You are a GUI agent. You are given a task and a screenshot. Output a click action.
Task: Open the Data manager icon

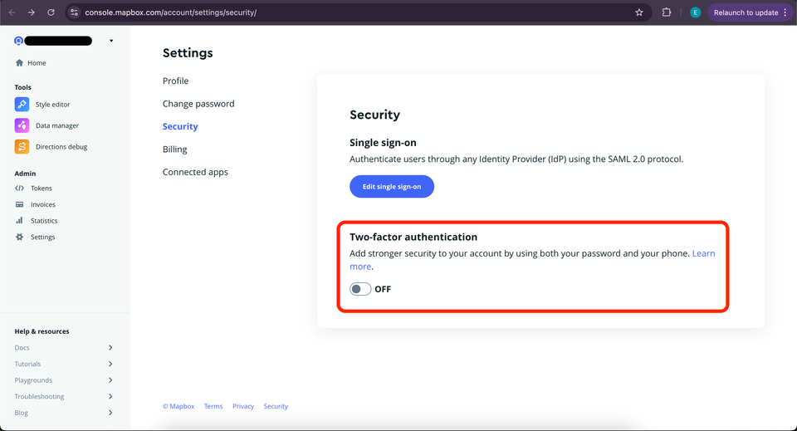22,125
